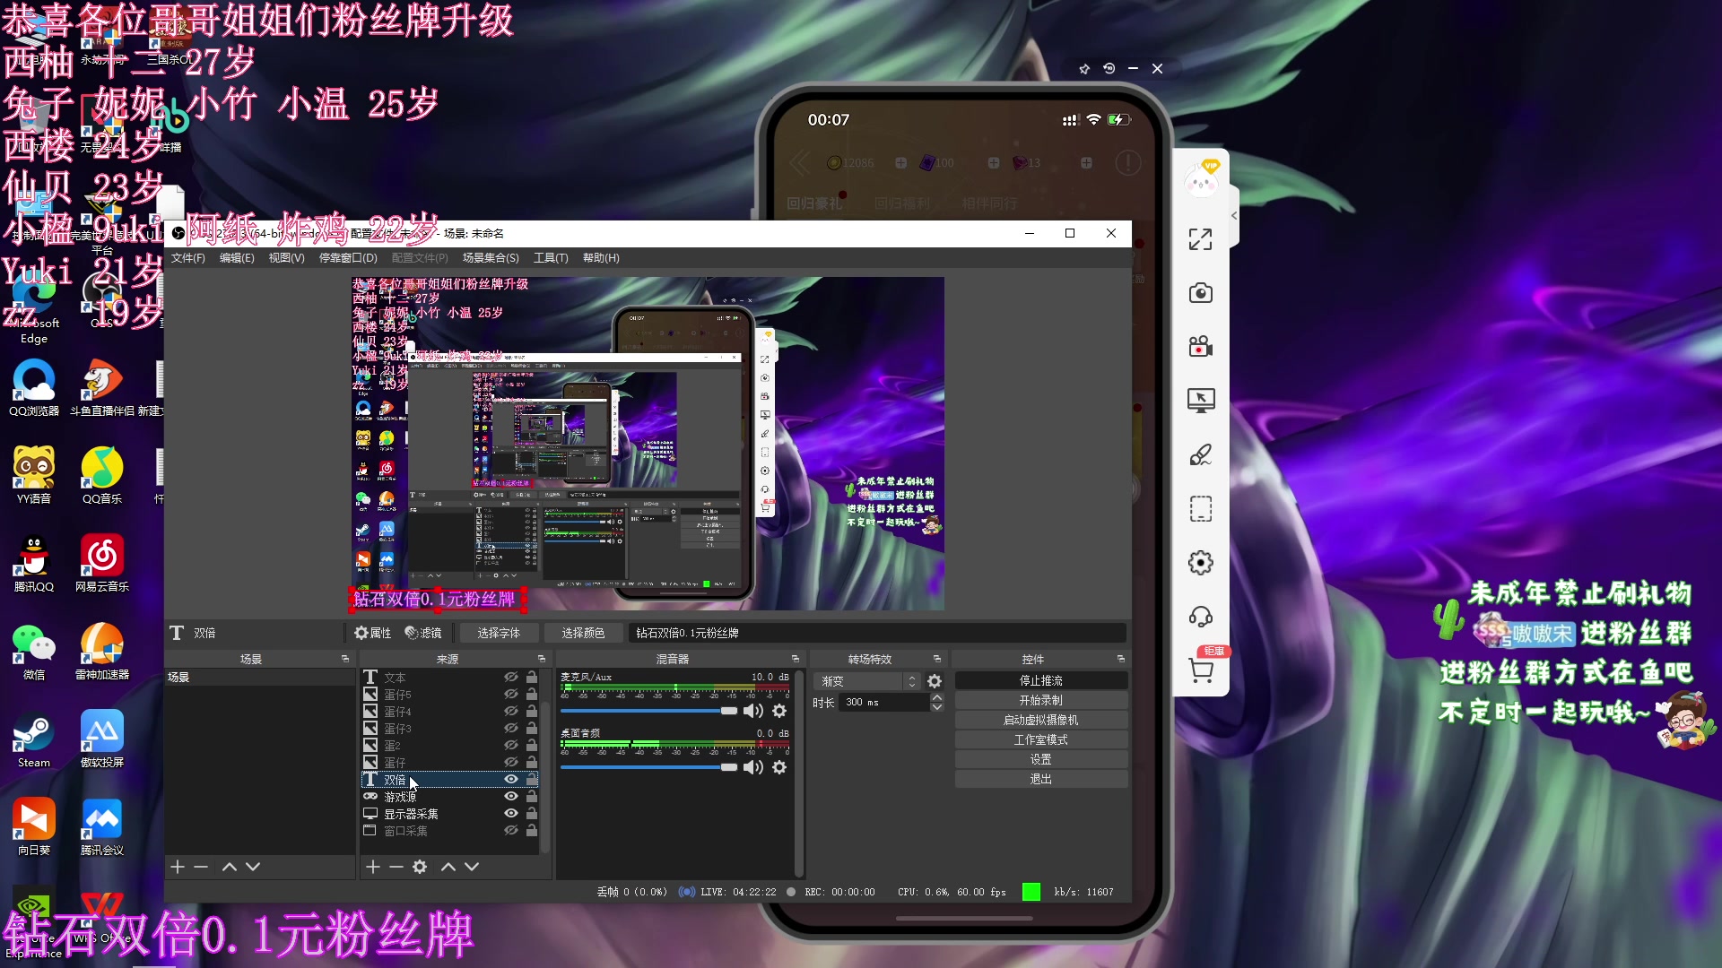Click the remove source minus icon
Screen dimensions: 1722x968
point(396,867)
